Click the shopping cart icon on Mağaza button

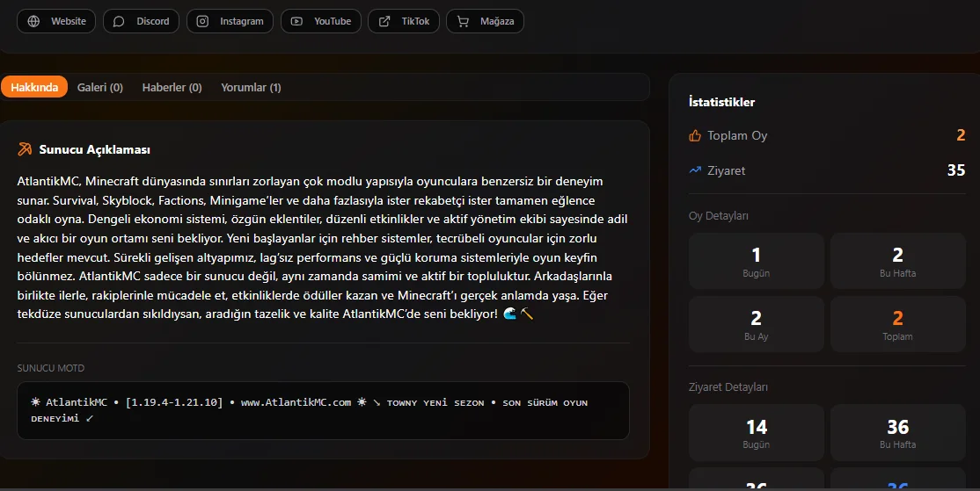coord(463,21)
